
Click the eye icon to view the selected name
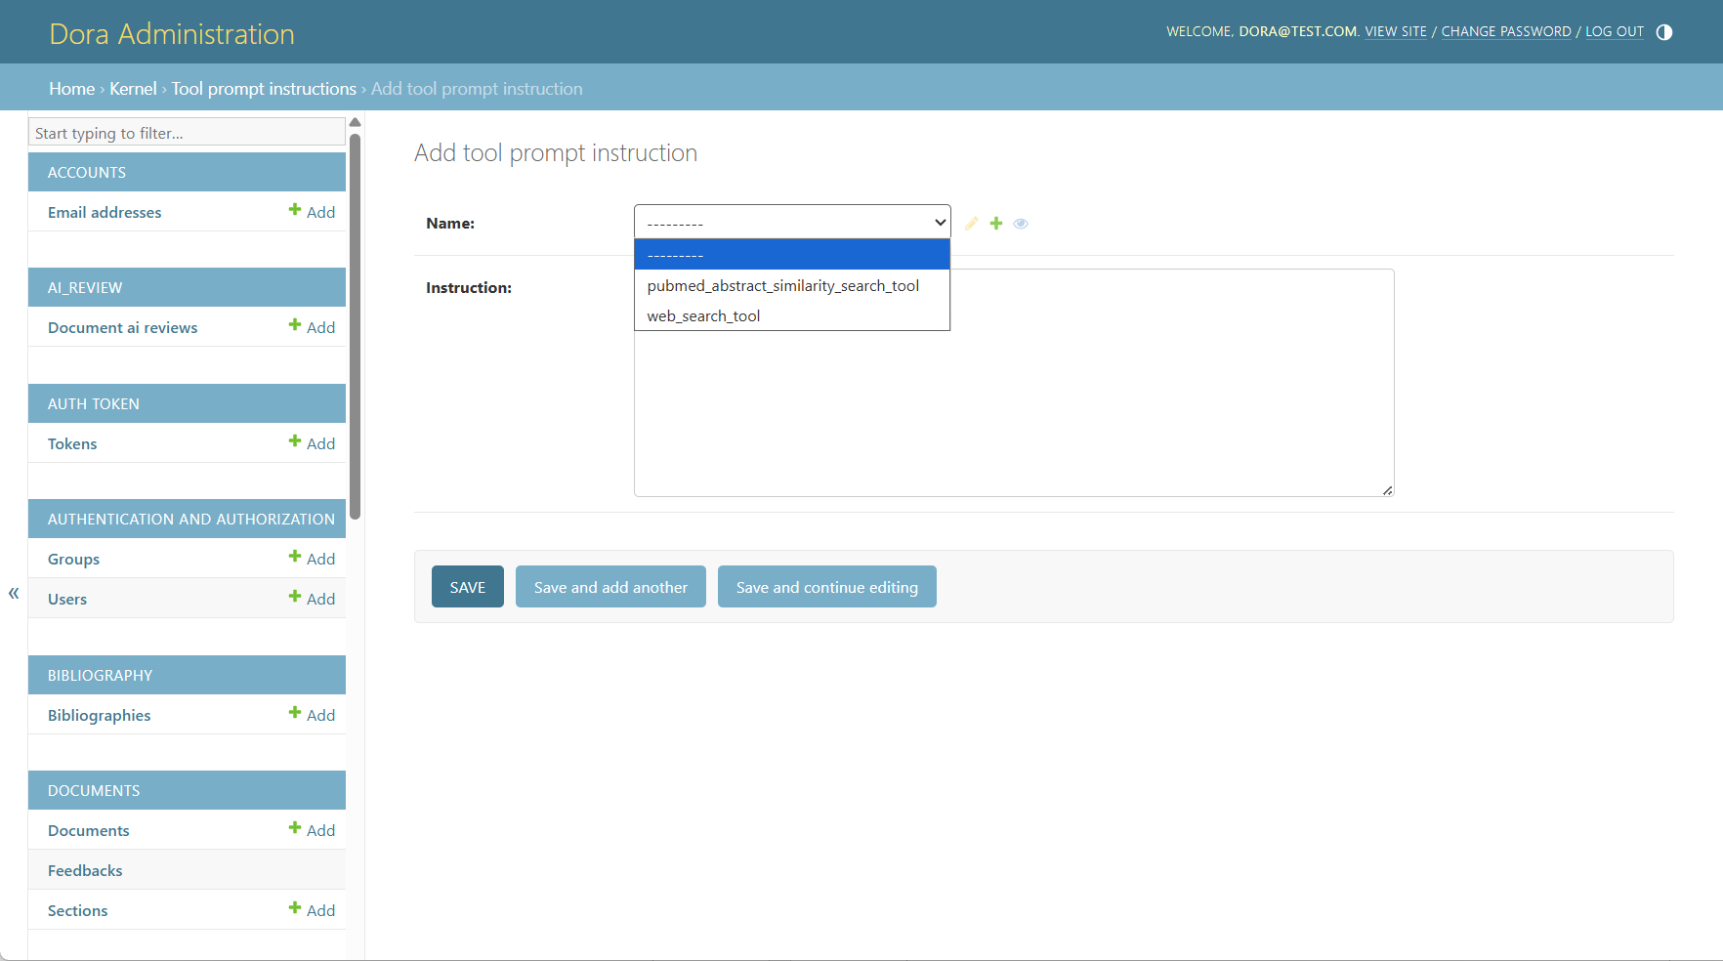(x=1020, y=224)
